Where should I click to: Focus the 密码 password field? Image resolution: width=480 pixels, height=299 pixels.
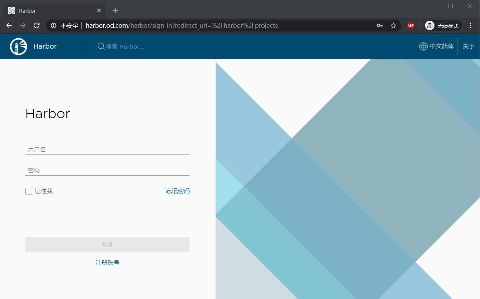pyautogui.click(x=108, y=170)
